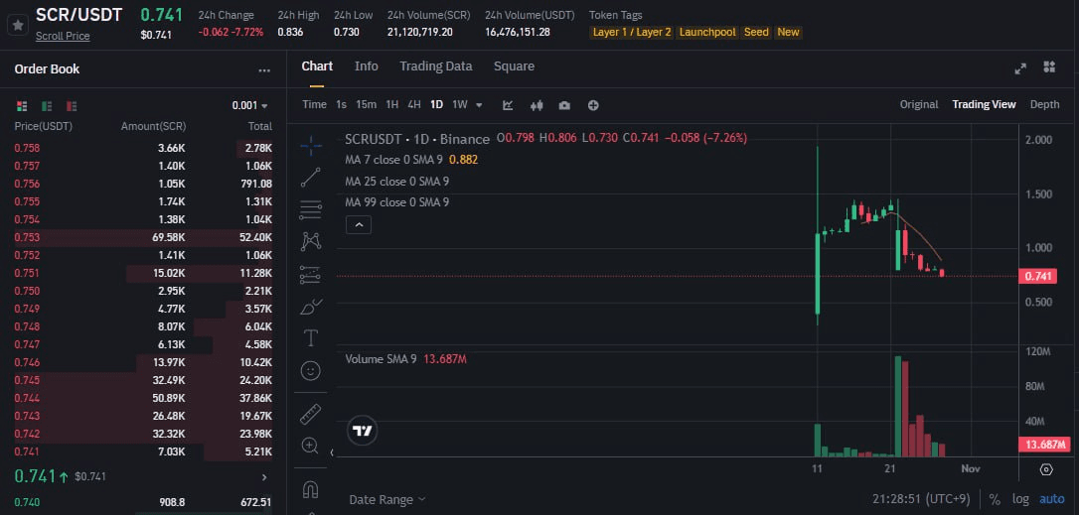1079x515 pixels.
Task: Take a chart snapshot with camera icon
Action: tap(565, 105)
